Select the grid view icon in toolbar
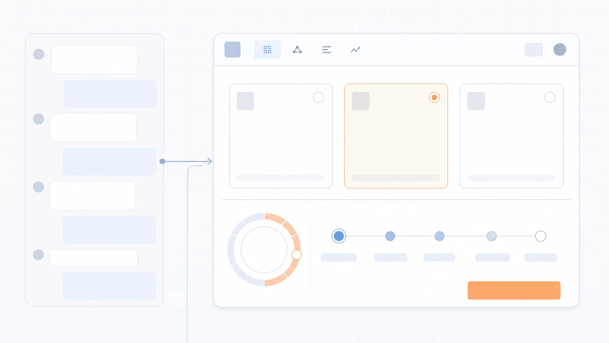This screenshot has height=343, width=609. click(x=267, y=50)
